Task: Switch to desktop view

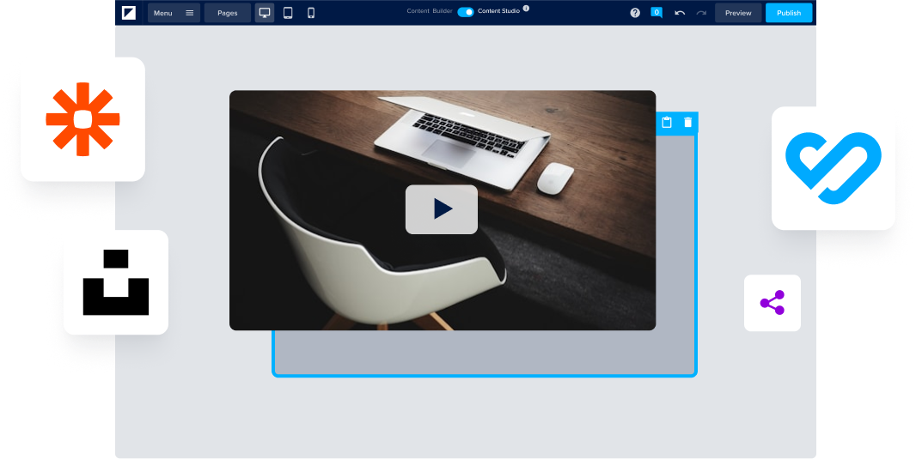Action: [265, 13]
